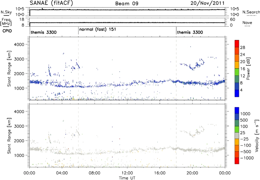This screenshot has height=180, width=260.
Task: Click the dashed 18:00 line in velocity panel
Action: click(176, 135)
